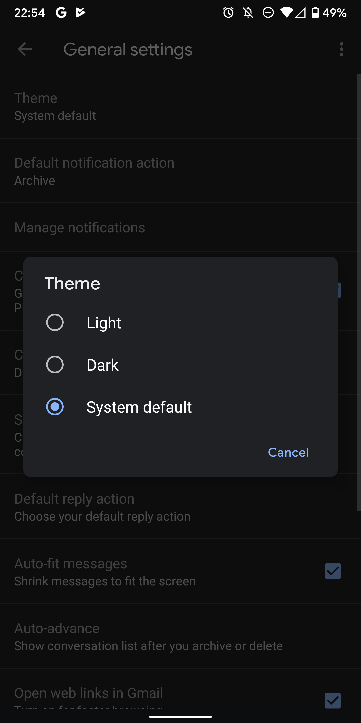Tap the battery icon showing 49%
Screen dimensions: 361x723
[316, 13]
